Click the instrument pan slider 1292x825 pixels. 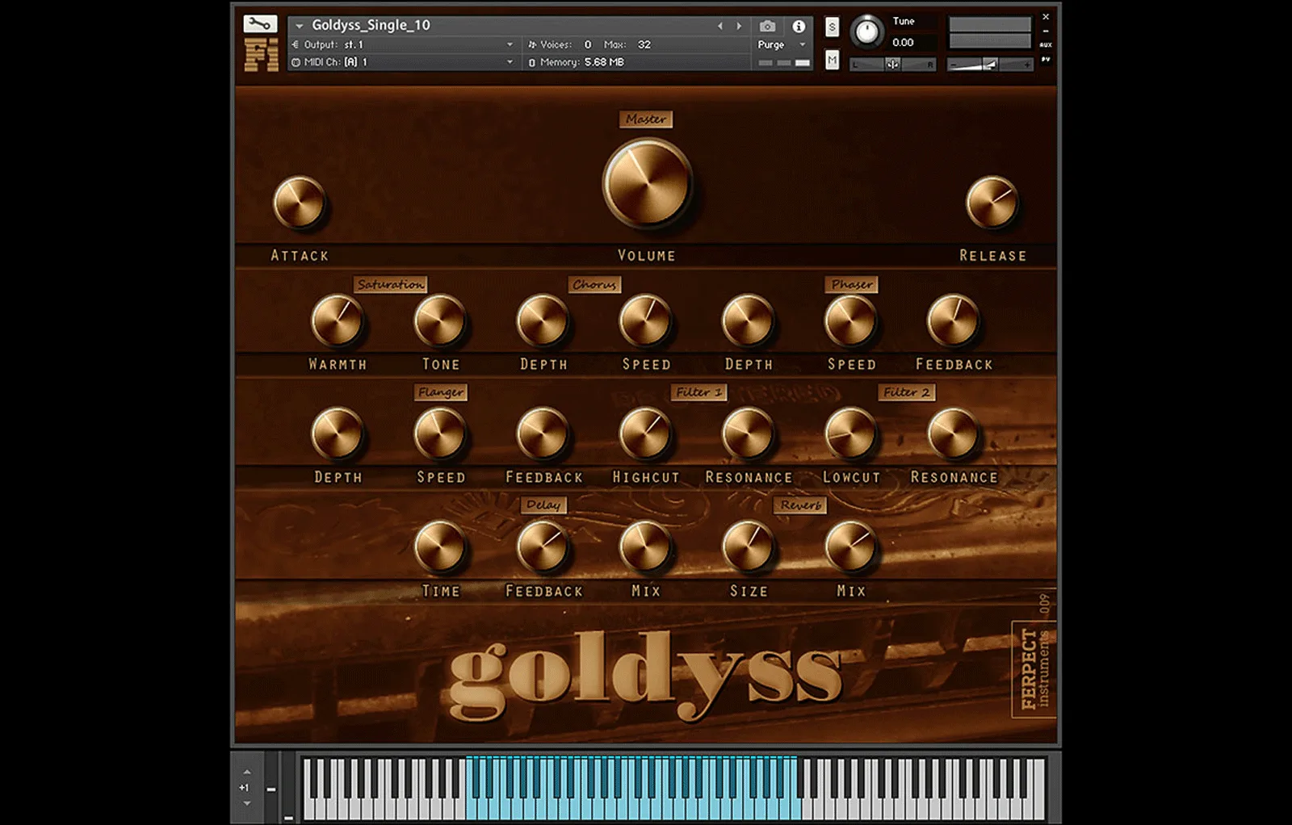pyautogui.click(x=892, y=64)
